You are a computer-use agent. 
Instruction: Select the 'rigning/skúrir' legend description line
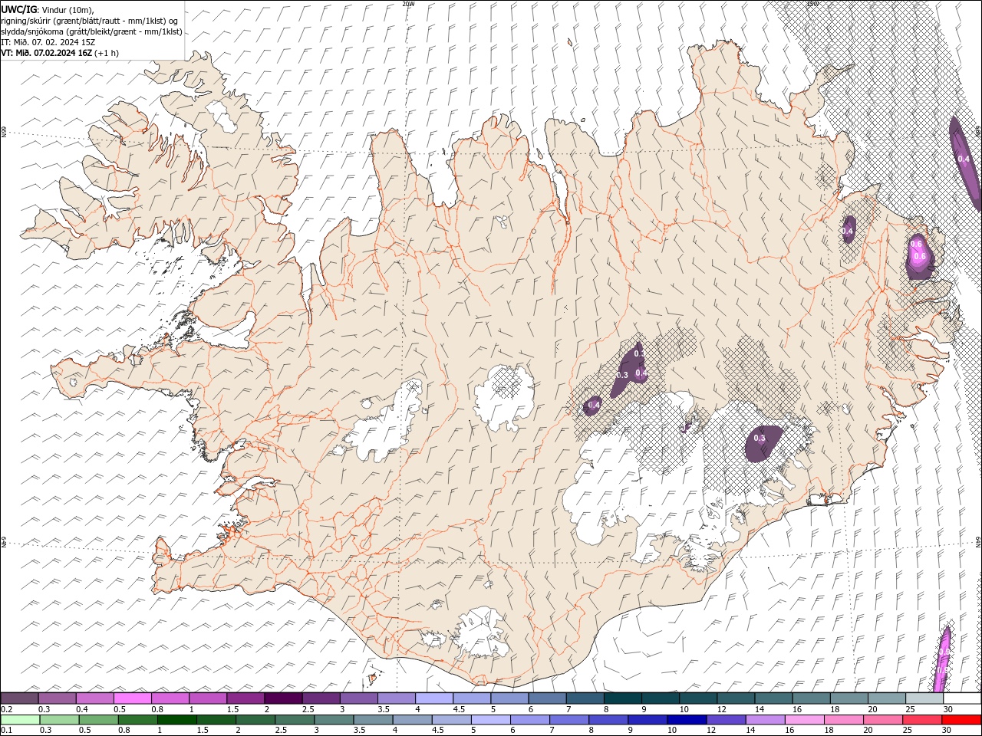[x=91, y=21]
